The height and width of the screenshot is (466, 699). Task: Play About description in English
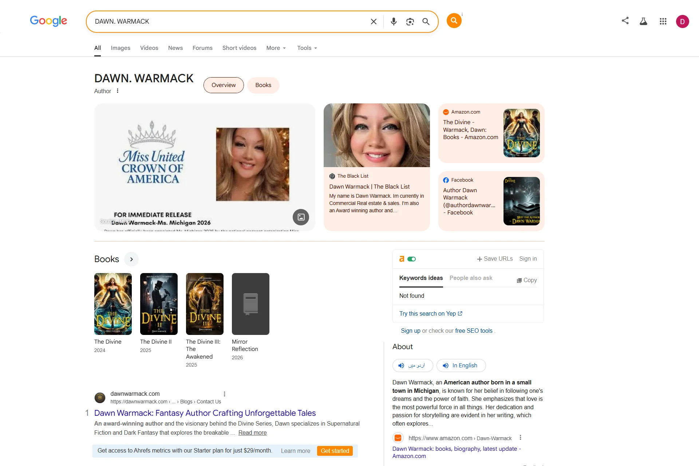point(461,366)
